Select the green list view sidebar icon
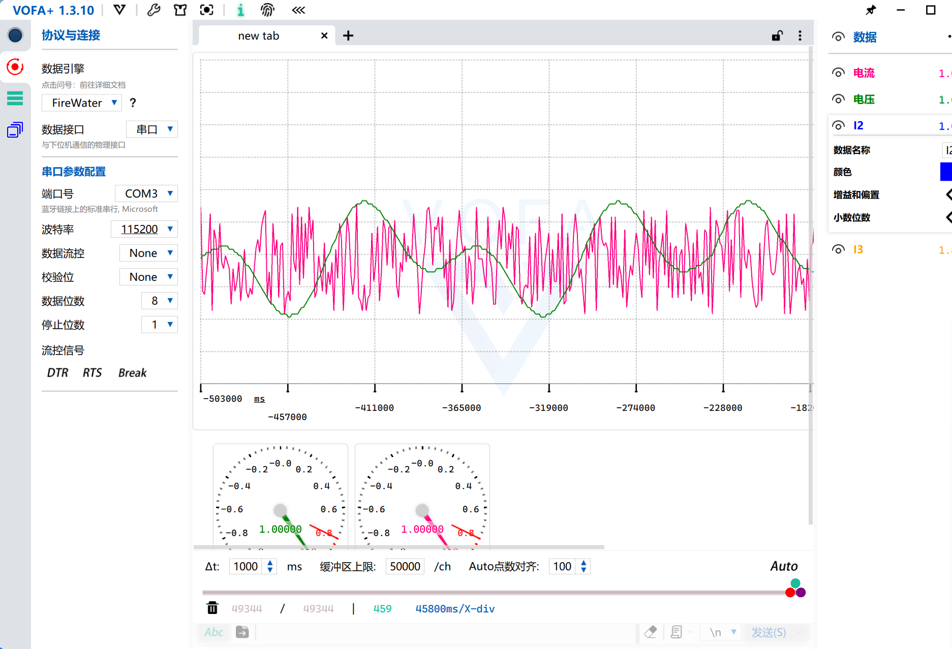Image resolution: width=952 pixels, height=649 pixels. pos(15,98)
